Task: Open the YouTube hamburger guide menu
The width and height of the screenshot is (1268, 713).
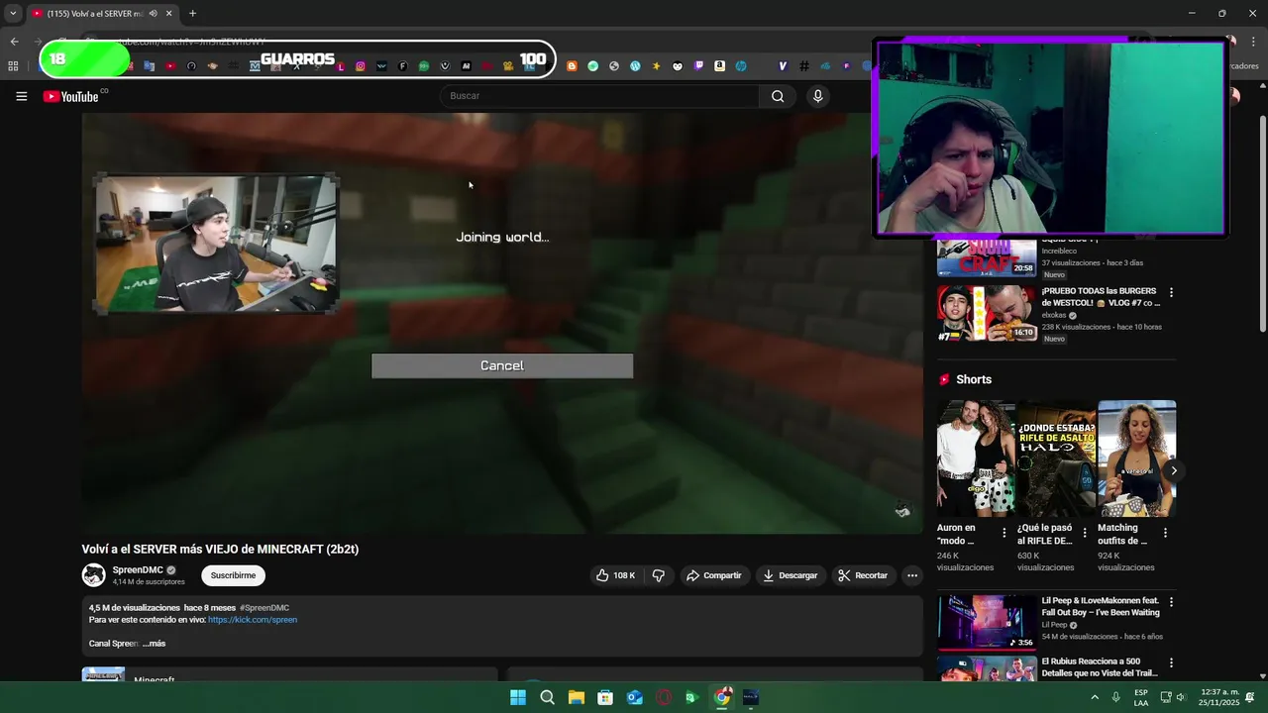Action: 21,96
